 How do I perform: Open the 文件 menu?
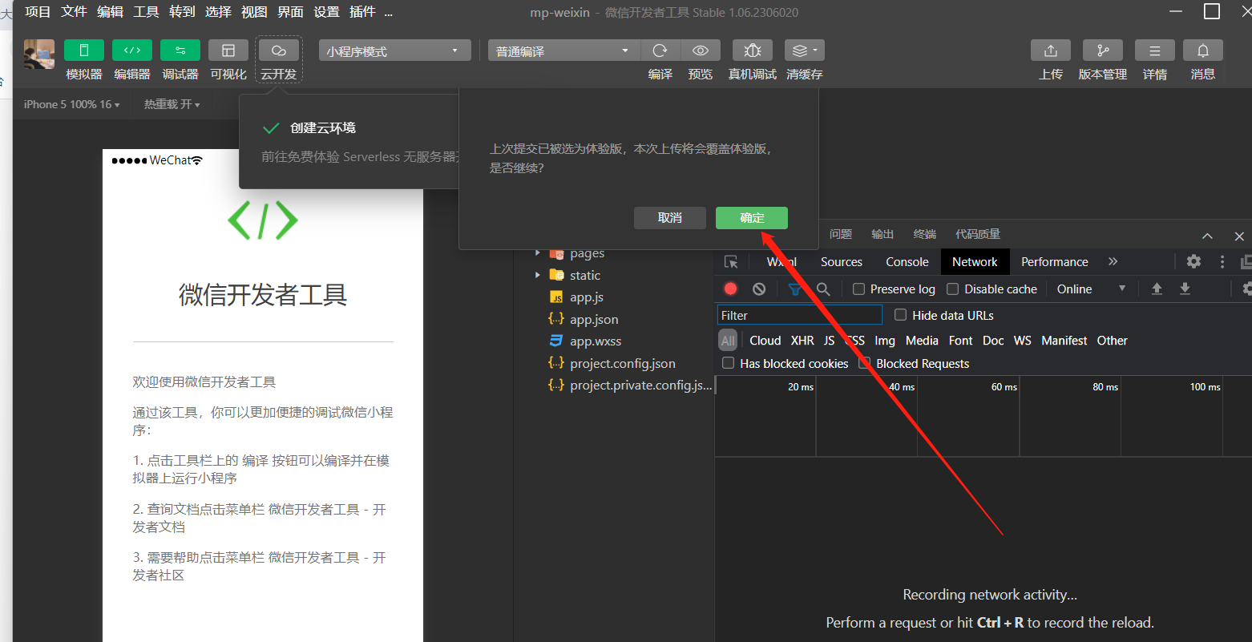point(74,11)
